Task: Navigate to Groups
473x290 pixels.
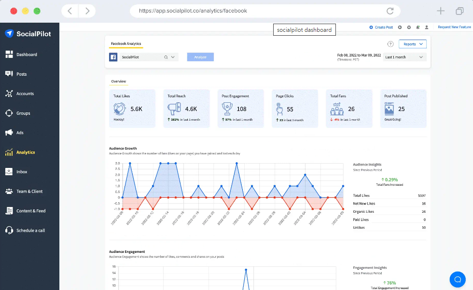Action: [x=17, y=113]
